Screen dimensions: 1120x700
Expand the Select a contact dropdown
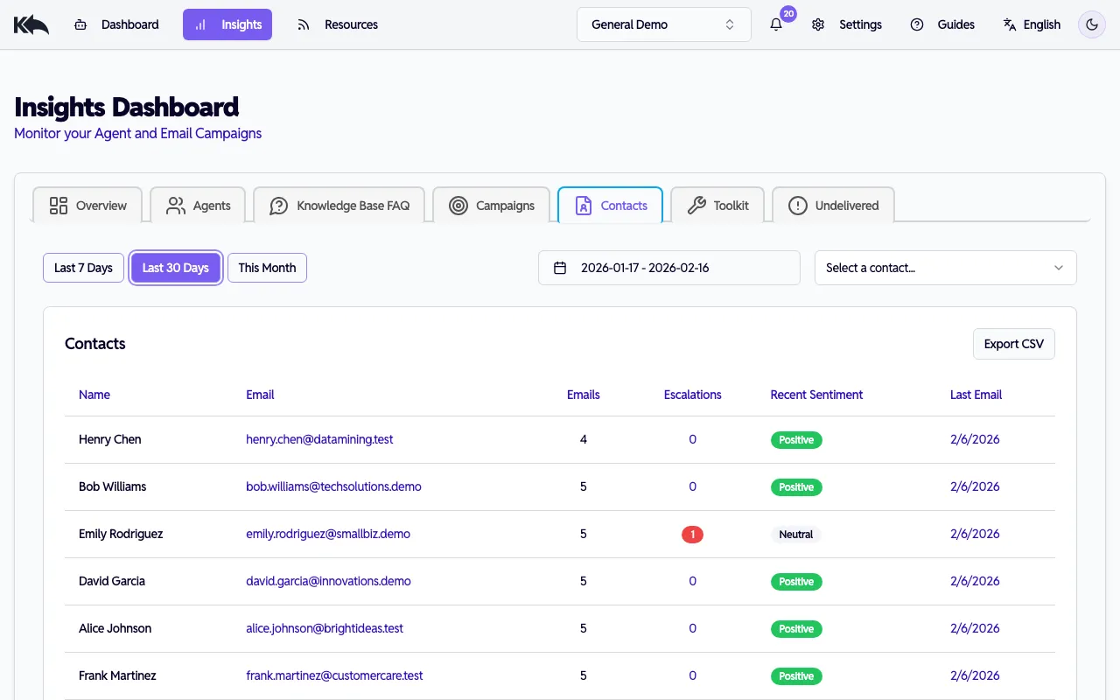945,268
